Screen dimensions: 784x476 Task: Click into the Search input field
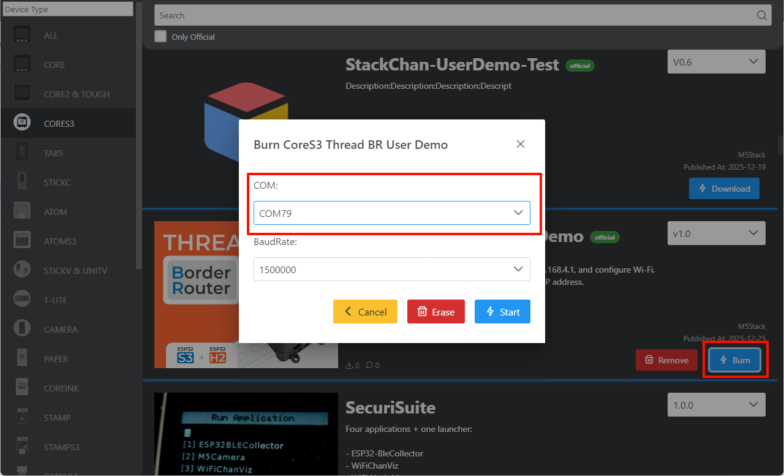click(x=453, y=15)
